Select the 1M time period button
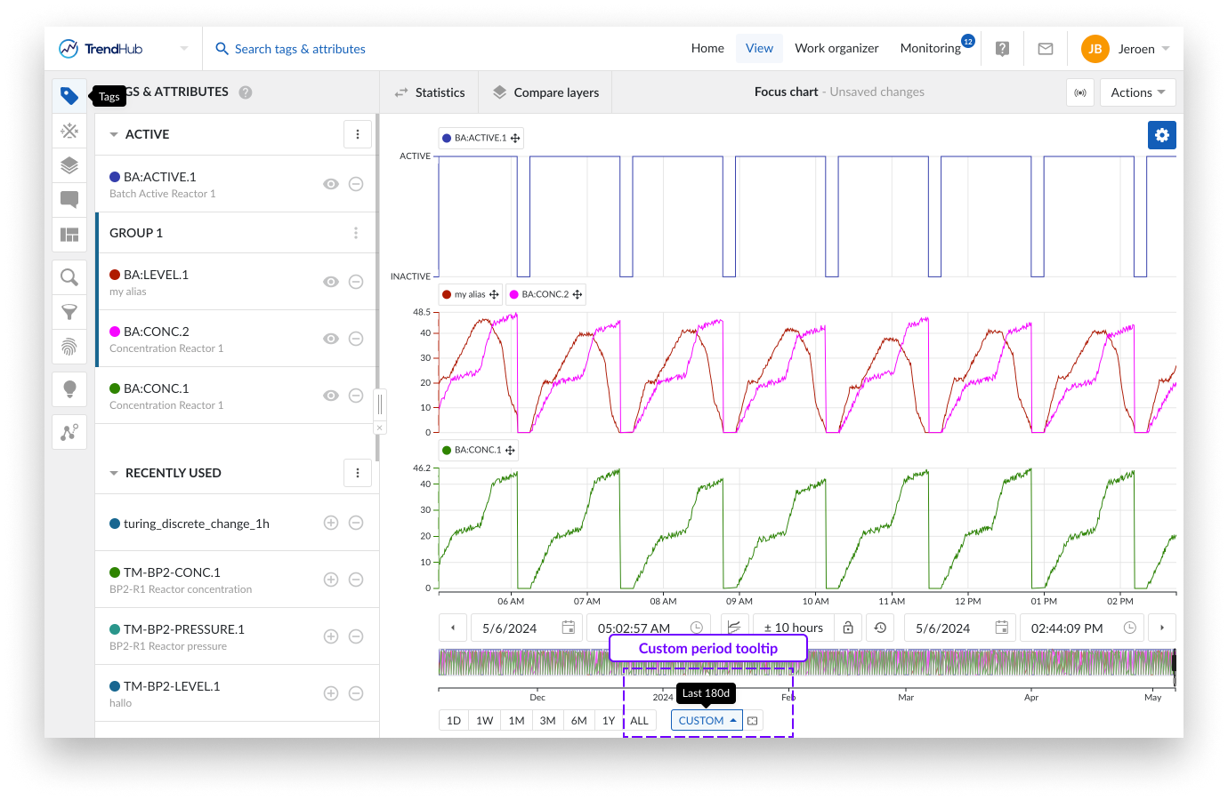Screen dimensions: 1228x800 516,721
